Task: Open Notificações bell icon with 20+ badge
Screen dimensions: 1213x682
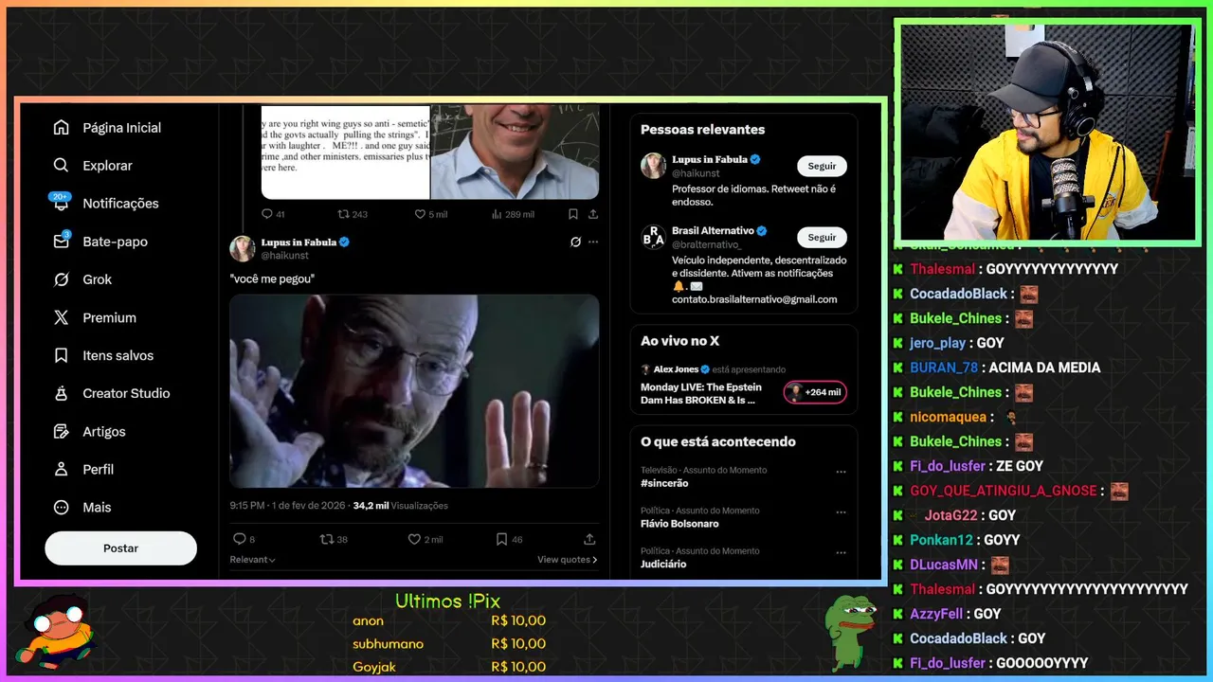Action: (x=62, y=203)
